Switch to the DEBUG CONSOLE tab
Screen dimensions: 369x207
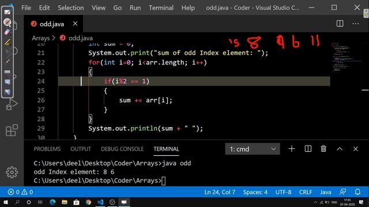122,149
